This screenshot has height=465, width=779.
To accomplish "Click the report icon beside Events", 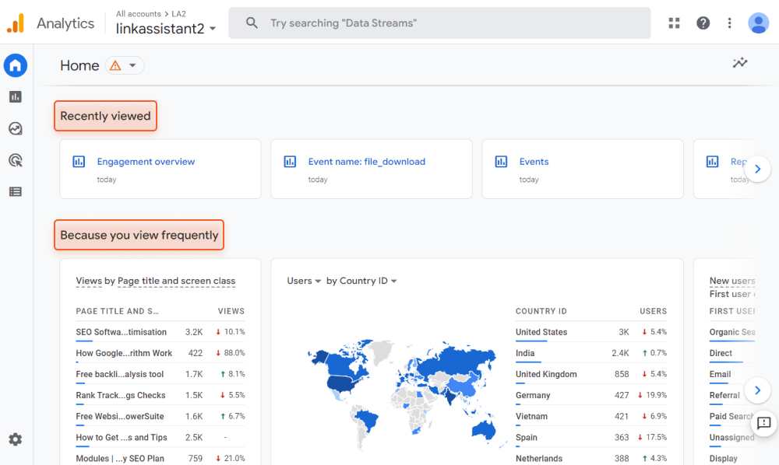I will click(501, 162).
